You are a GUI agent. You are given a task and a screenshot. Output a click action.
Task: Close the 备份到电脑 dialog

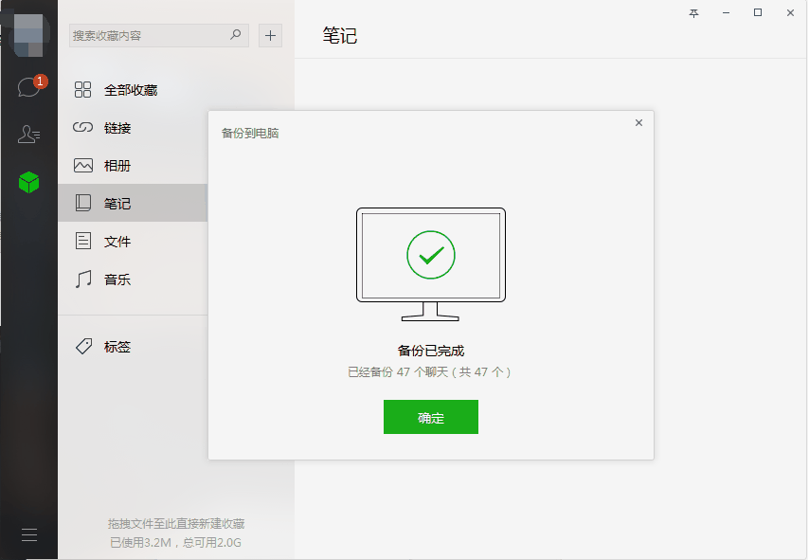(638, 123)
